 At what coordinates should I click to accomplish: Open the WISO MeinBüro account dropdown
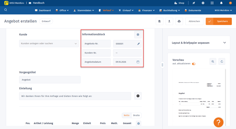point(223,10)
